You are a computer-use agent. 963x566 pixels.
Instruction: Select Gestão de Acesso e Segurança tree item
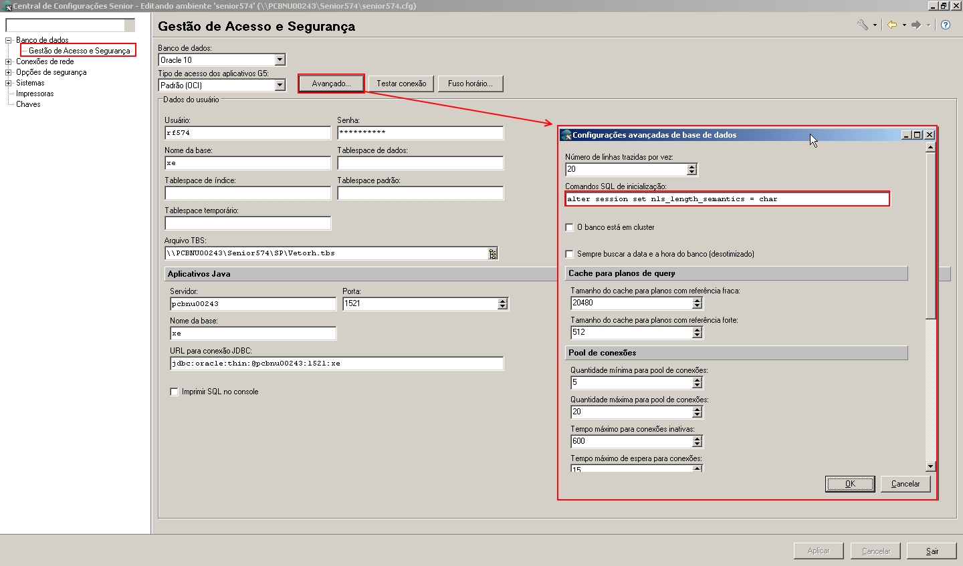tap(79, 51)
